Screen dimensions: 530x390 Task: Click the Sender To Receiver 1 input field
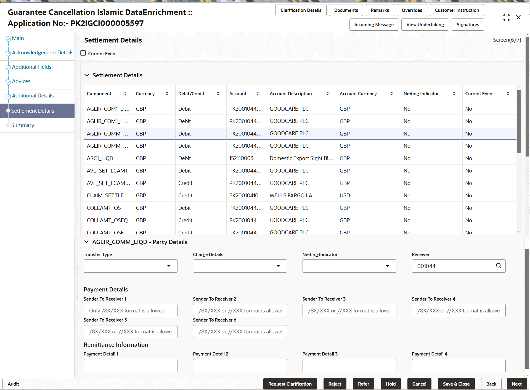click(x=130, y=310)
